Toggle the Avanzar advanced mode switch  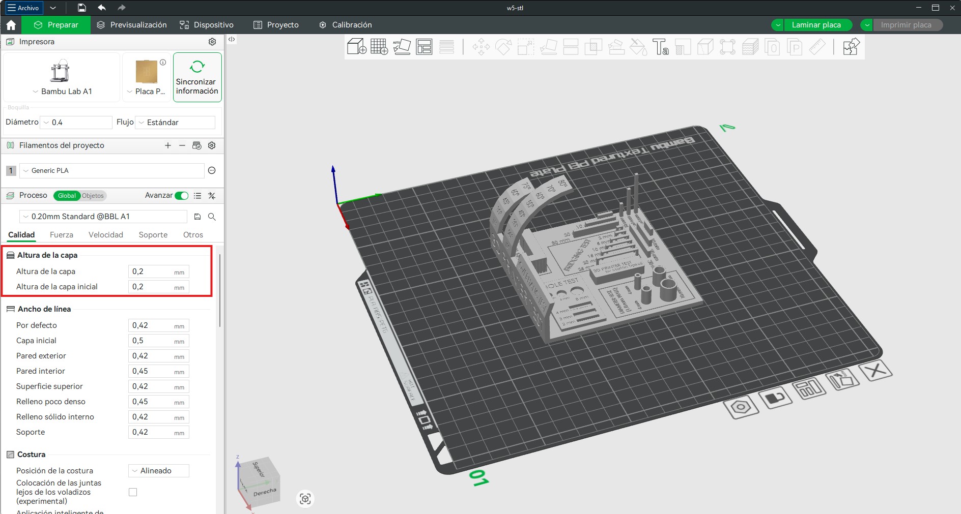181,196
